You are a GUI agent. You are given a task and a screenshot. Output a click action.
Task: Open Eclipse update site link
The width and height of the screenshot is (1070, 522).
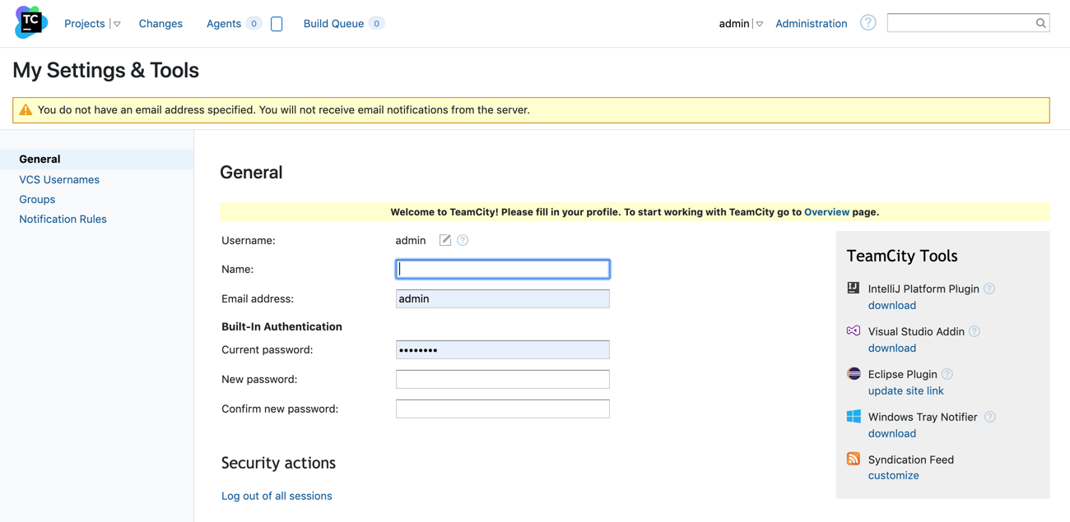tap(906, 390)
